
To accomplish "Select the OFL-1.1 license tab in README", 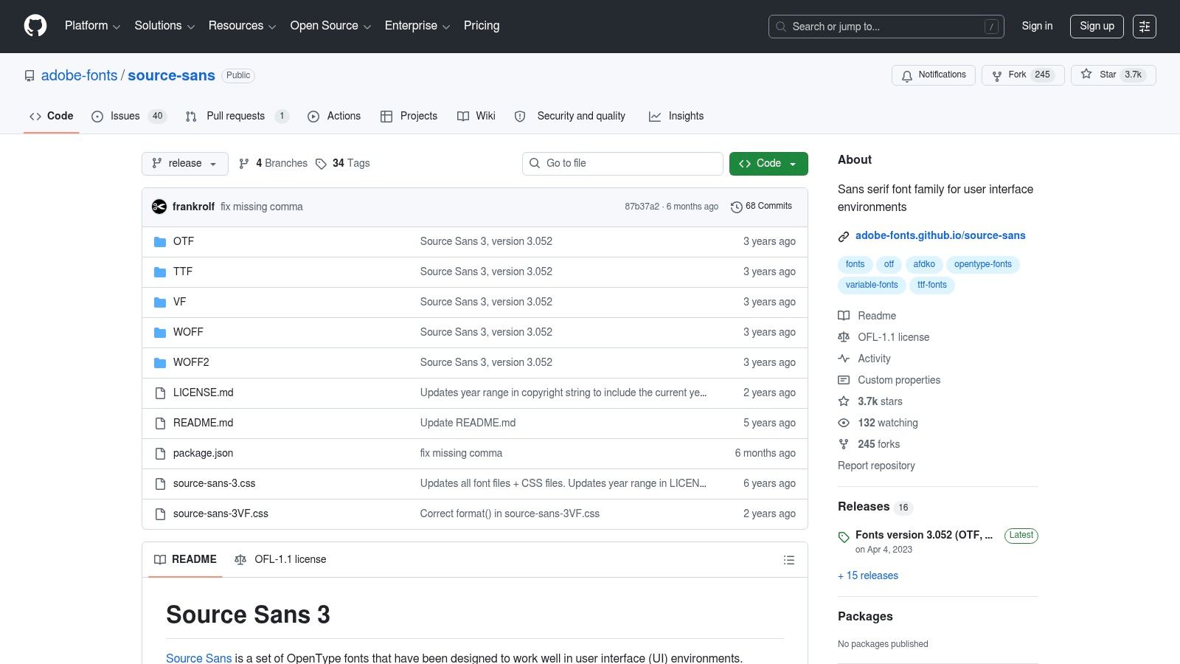I will pyautogui.click(x=280, y=560).
